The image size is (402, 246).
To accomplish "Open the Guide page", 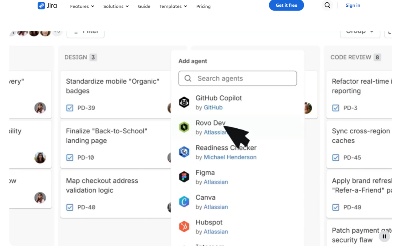I will (144, 6).
